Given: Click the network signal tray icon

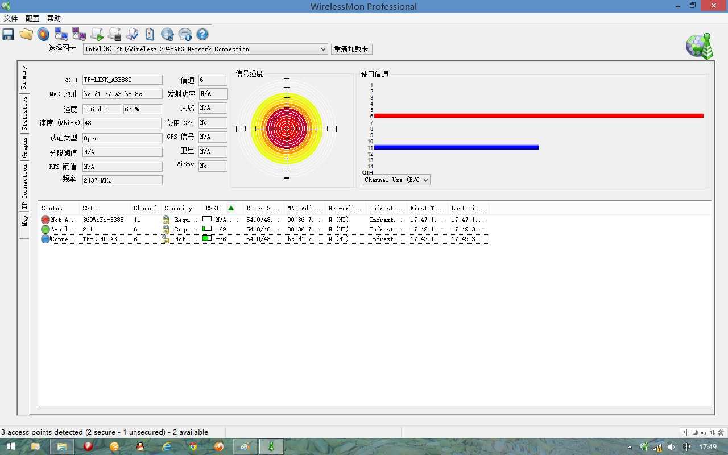Looking at the screenshot, I should (x=658, y=447).
